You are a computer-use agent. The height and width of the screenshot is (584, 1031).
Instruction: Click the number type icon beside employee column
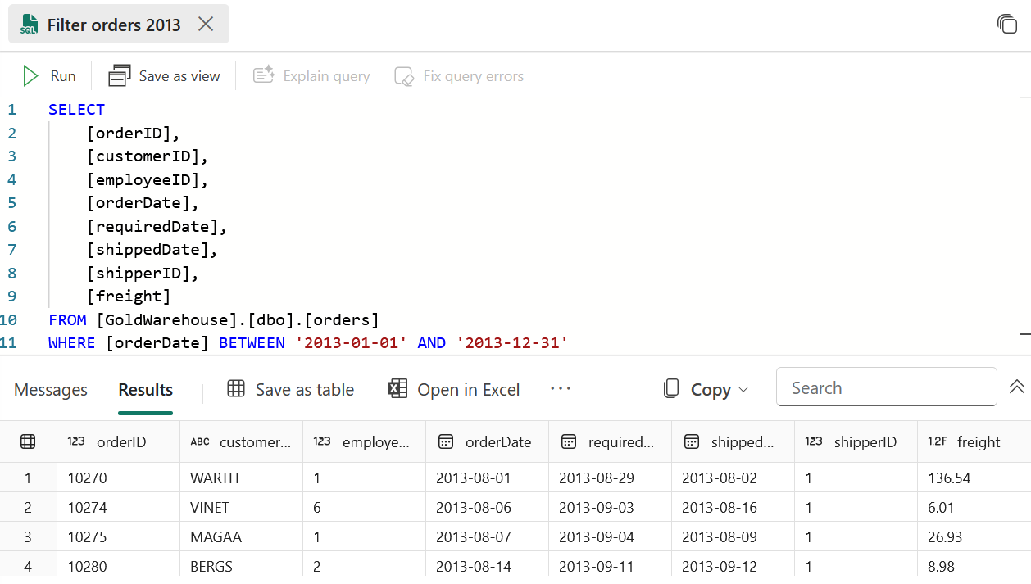pyautogui.click(x=322, y=441)
